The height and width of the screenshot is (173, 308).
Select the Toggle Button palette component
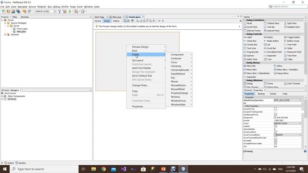pos(292,37)
